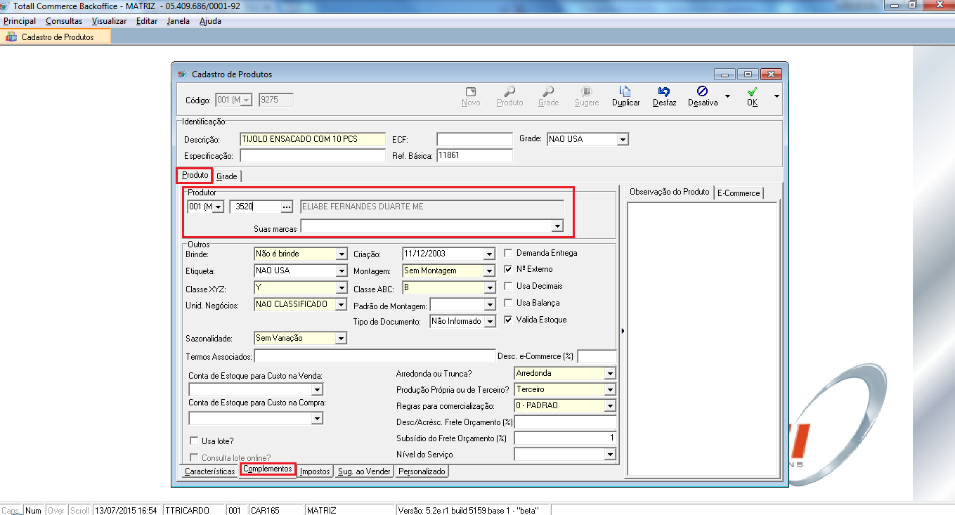
Task: Confirm with the green OK checkmark
Action: pos(752,91)
